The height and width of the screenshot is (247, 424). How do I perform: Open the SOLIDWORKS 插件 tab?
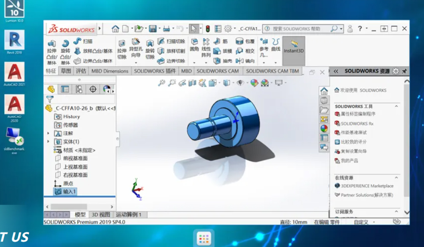click(155, 71)
